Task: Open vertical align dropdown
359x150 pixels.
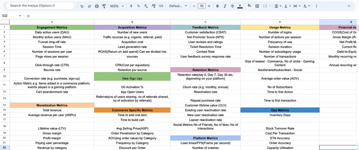Action: pyautogui.click(x=287, y=6)
